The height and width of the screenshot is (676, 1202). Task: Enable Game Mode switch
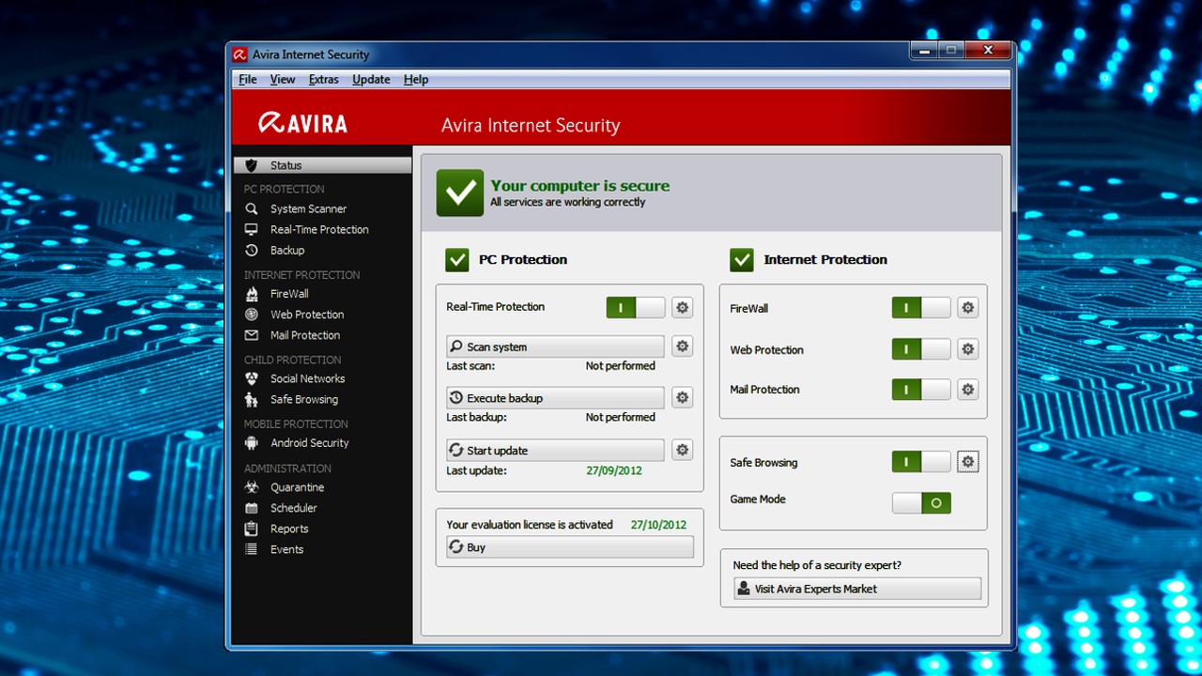click(x=921, y=503)
